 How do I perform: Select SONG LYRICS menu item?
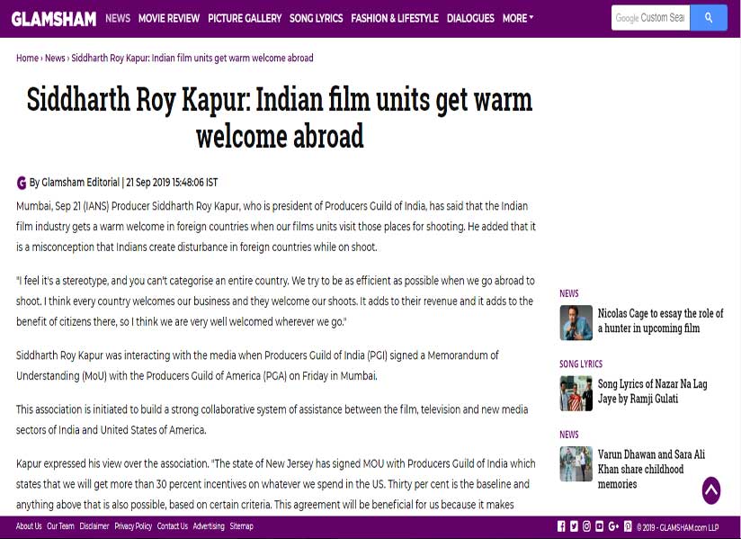coord(317,18)
